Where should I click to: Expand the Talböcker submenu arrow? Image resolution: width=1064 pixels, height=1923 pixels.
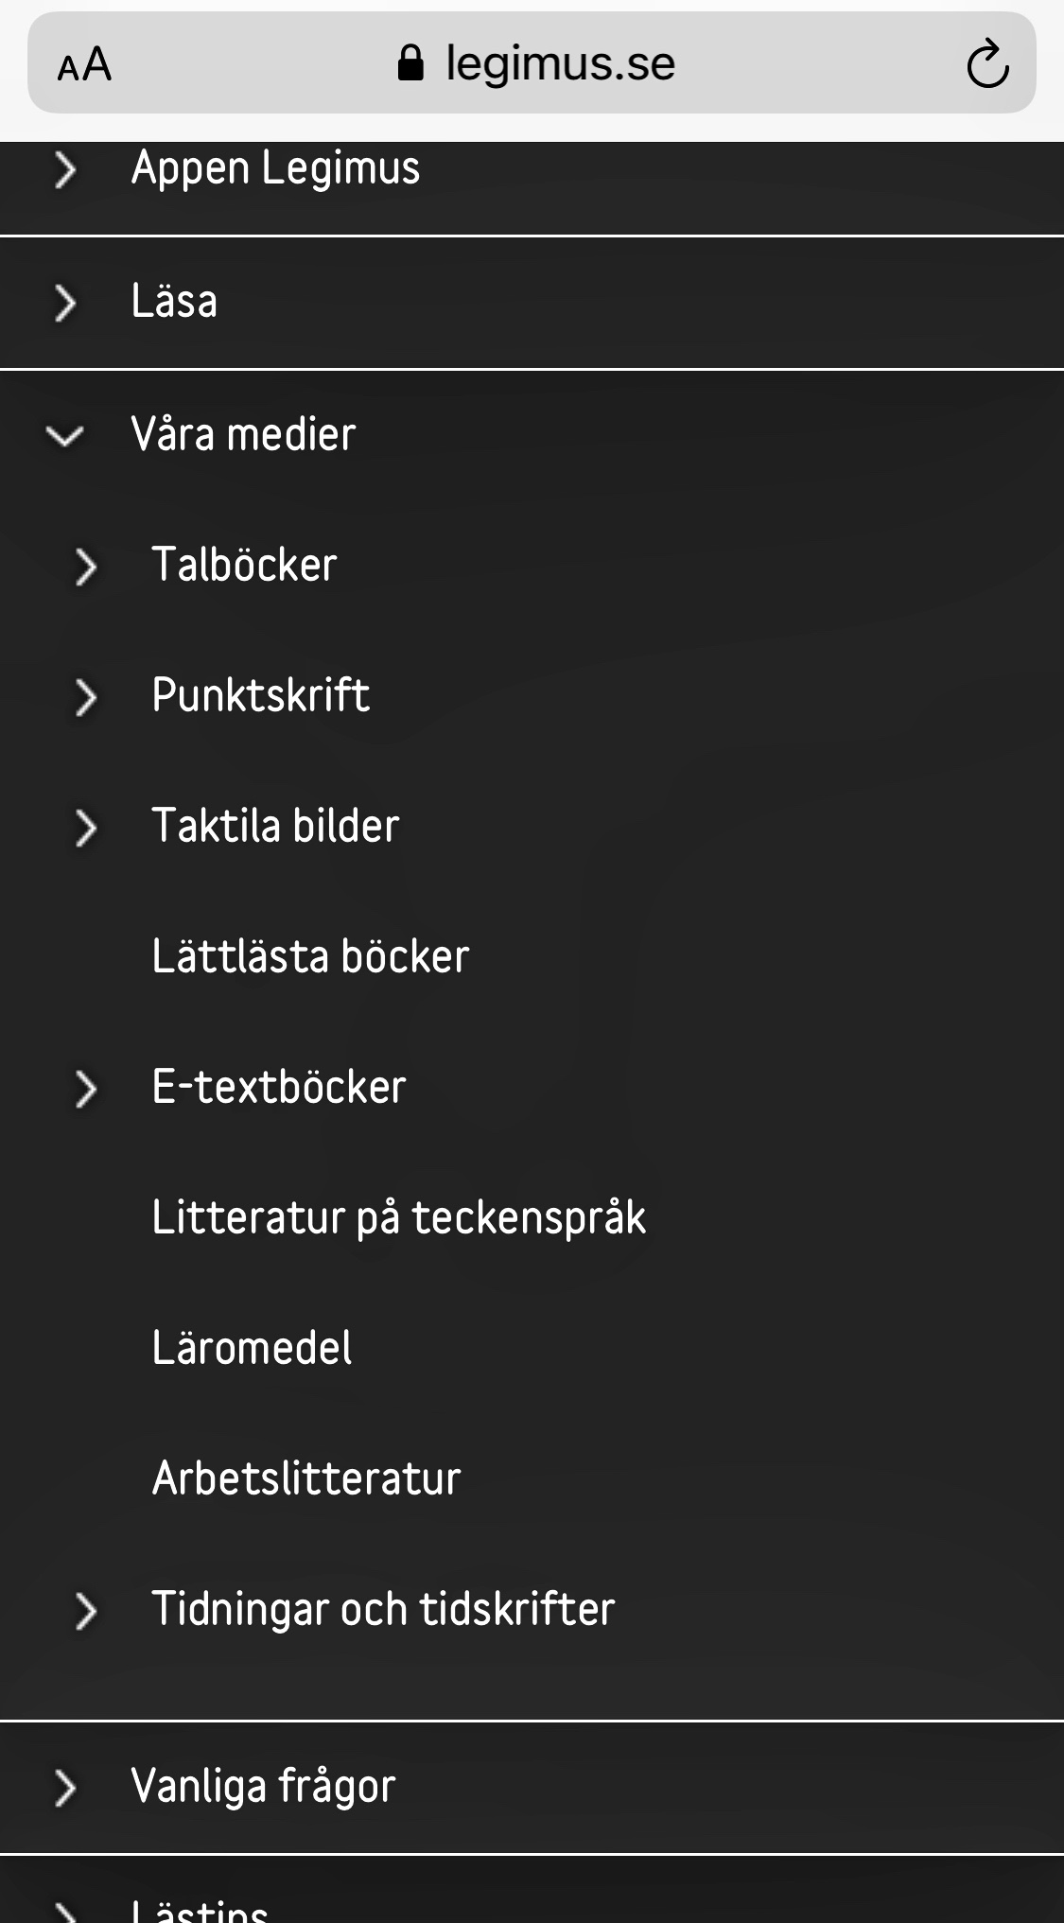click(x=85, y=566)
